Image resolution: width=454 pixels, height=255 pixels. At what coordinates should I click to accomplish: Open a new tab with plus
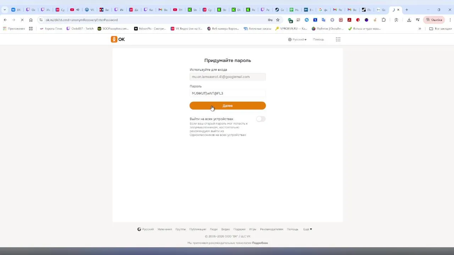(x=407, y=10)
